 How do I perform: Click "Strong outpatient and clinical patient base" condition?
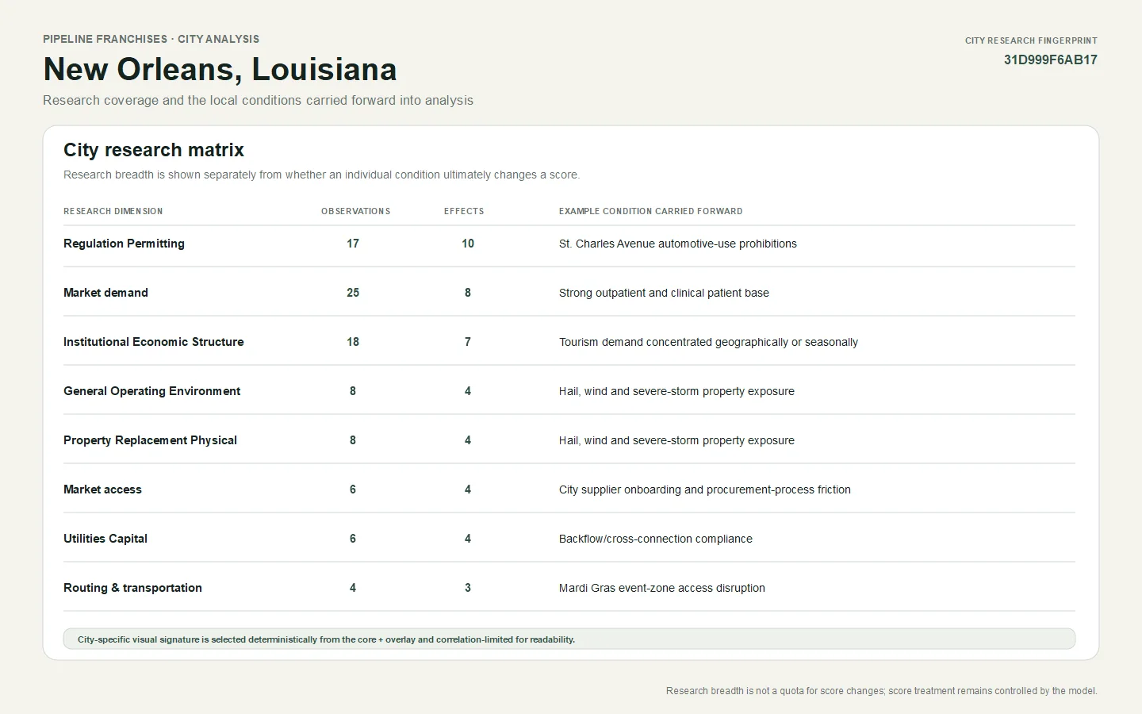pos(664,293)
